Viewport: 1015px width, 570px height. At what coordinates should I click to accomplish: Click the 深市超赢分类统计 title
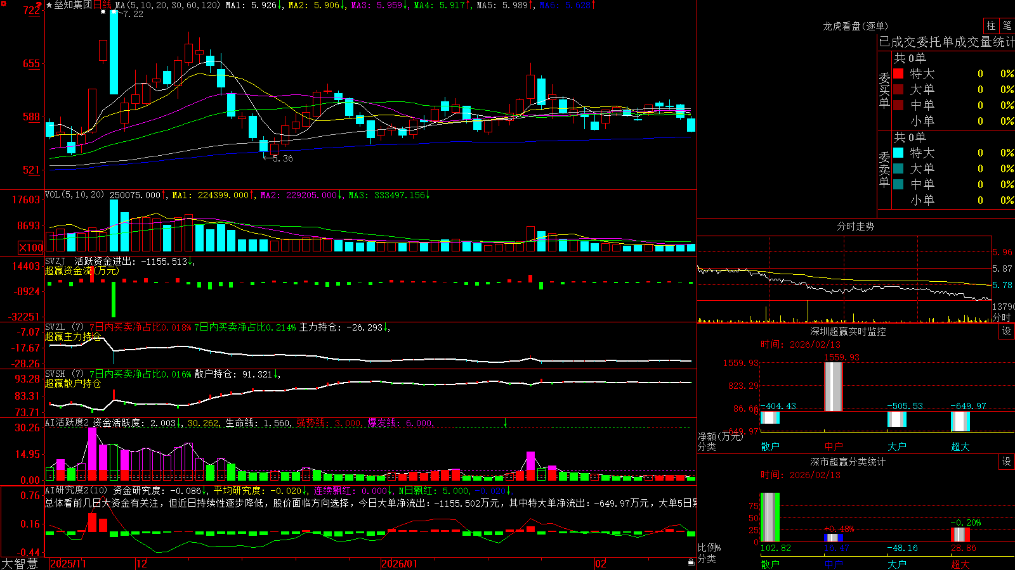point(848,462)
